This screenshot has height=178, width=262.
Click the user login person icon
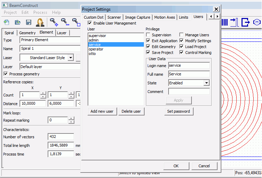[x=40, y=22]
